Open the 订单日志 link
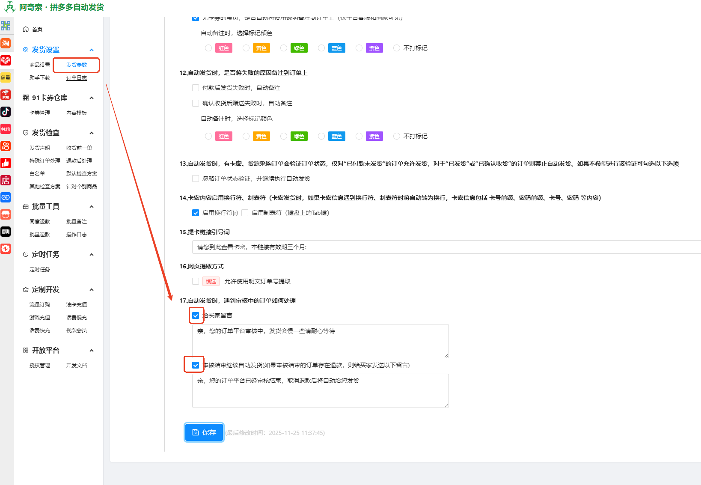 point(77,78)
